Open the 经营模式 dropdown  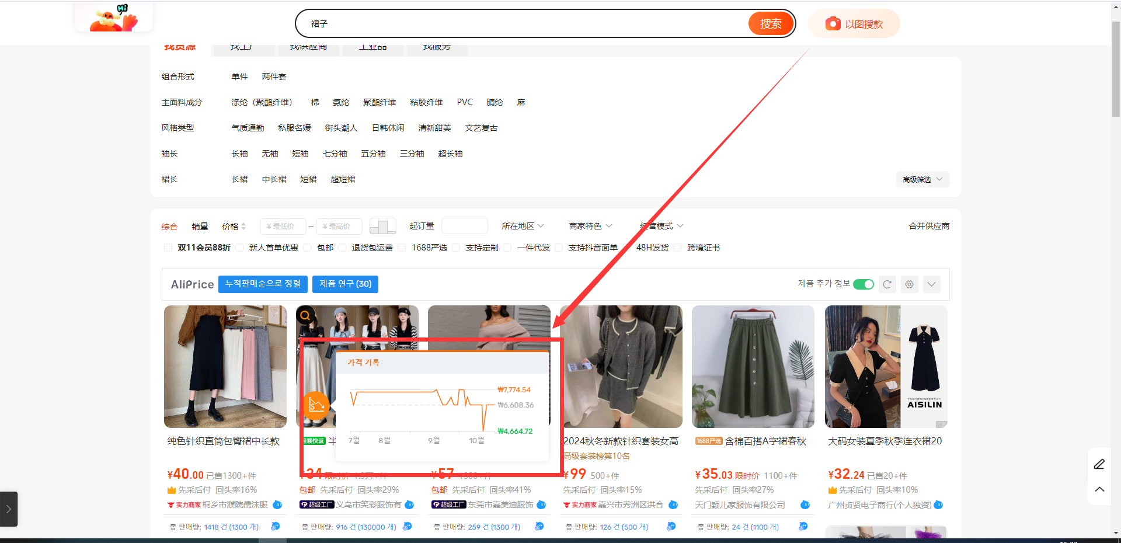coord(662,226)
